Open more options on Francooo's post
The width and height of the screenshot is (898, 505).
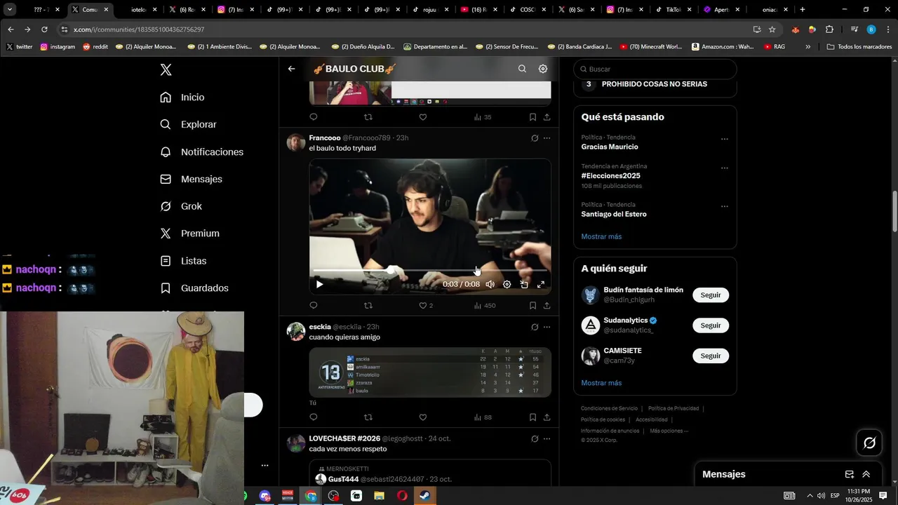click(x=547, y=138)
